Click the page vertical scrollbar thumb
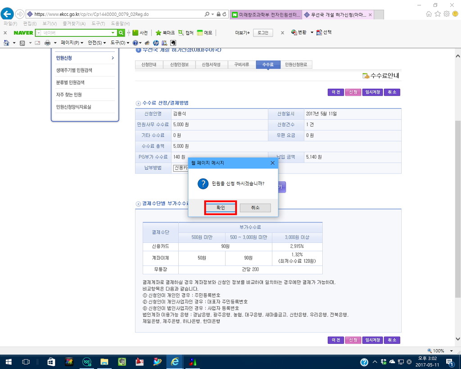461x369 pixels. (x=458, y=209)
